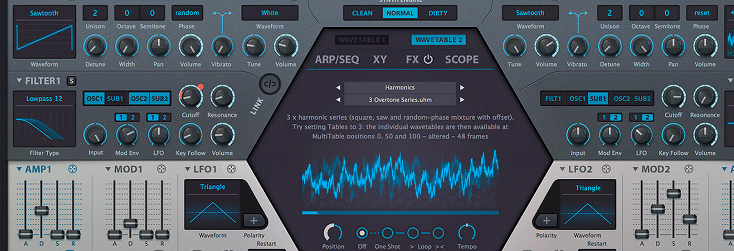
Task: Click the MOD1 Decay (D) slider handle
Action: [x=131, y=223]
